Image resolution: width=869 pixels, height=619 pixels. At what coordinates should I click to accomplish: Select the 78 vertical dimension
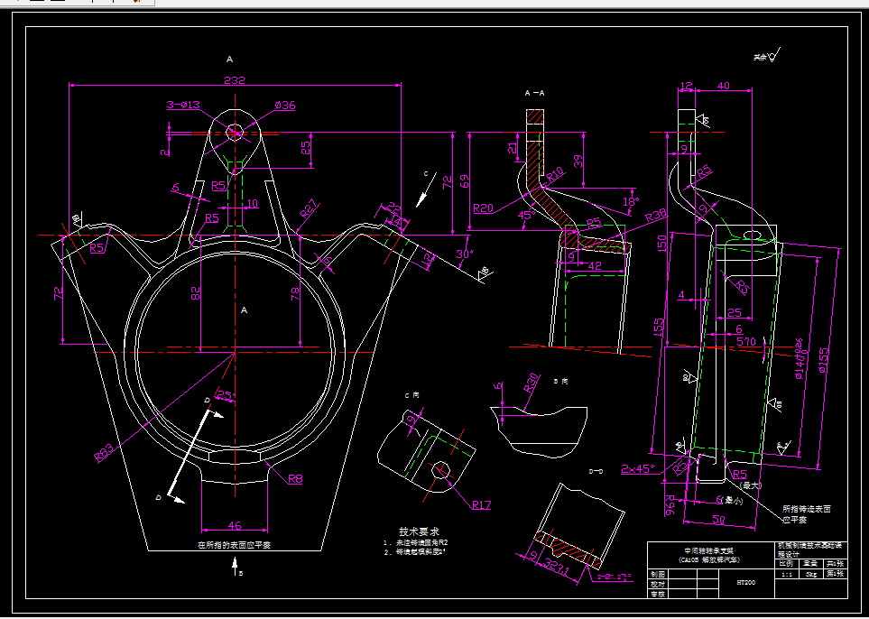click(x=296, y=293)
